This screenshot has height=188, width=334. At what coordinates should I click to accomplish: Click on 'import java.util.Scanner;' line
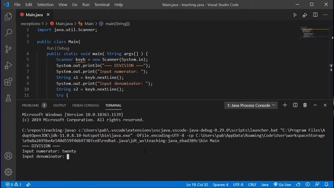tap(67, 30)
